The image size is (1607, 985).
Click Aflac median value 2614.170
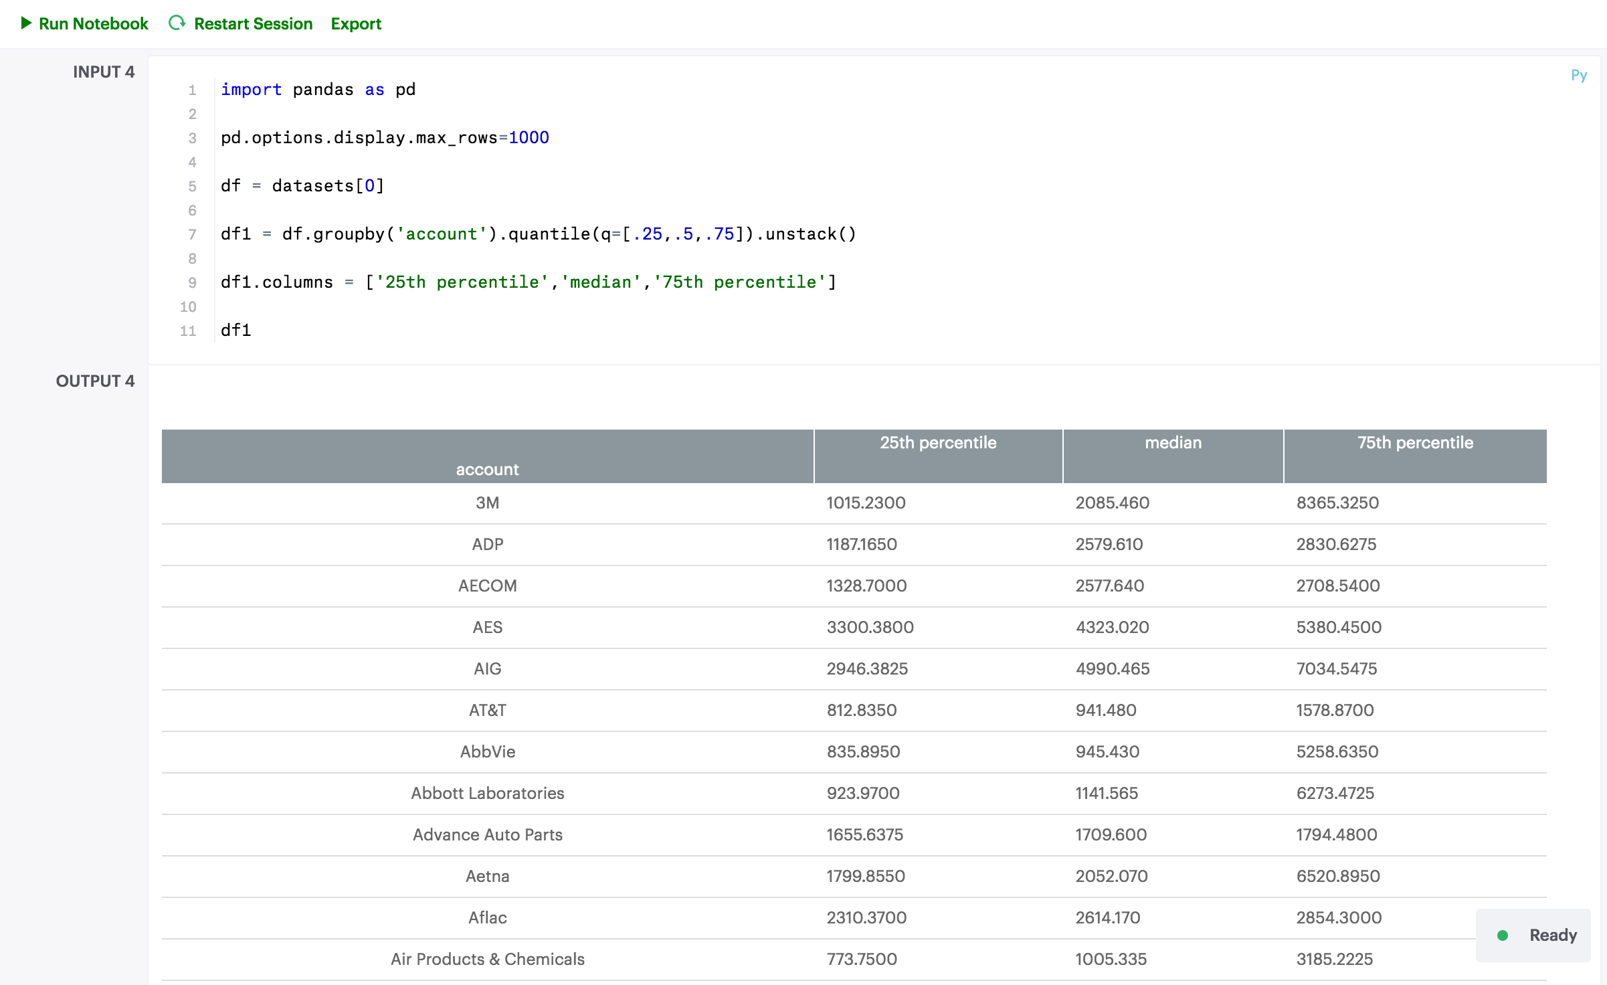coord(1108,917)
